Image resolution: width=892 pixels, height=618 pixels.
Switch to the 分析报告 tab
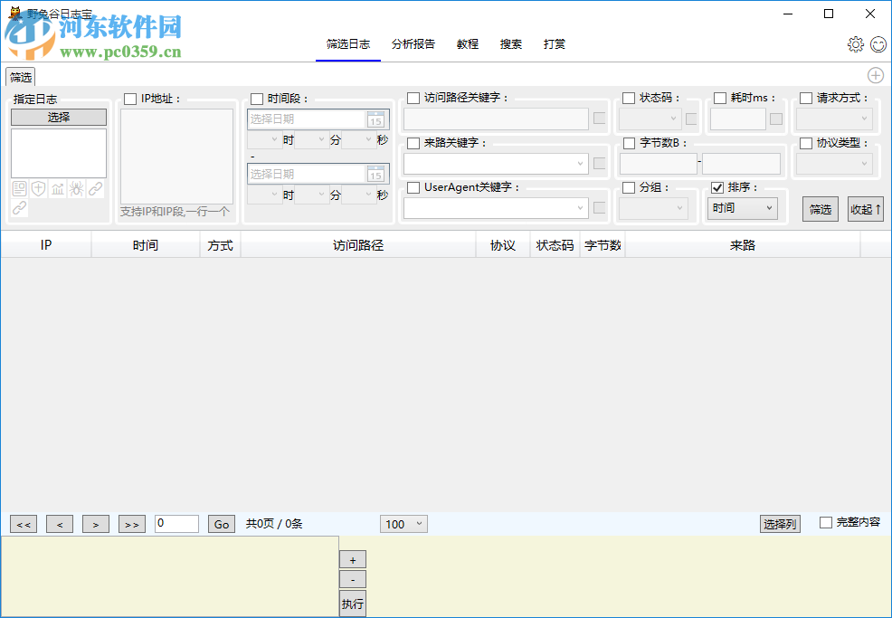[413, 43]
